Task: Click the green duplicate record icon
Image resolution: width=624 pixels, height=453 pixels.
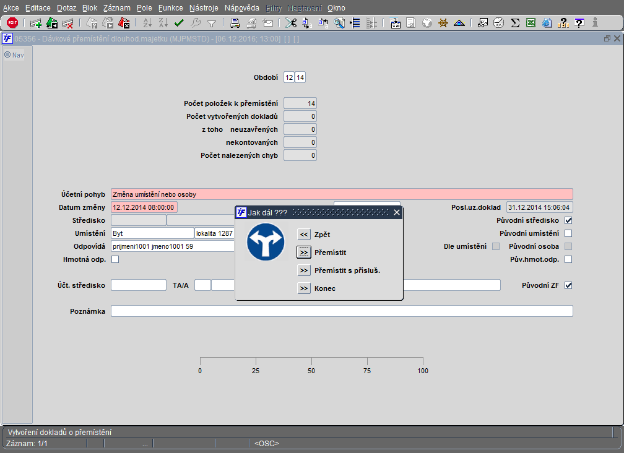Action: (x=52, y=23)
